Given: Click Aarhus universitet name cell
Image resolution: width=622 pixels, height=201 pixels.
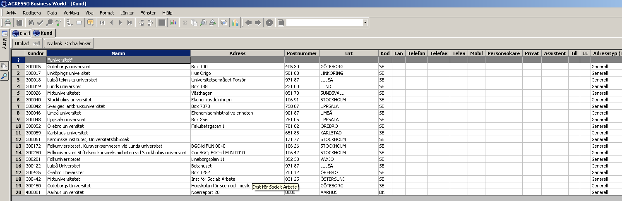Looking at the screenshot, I should point(118,192).
